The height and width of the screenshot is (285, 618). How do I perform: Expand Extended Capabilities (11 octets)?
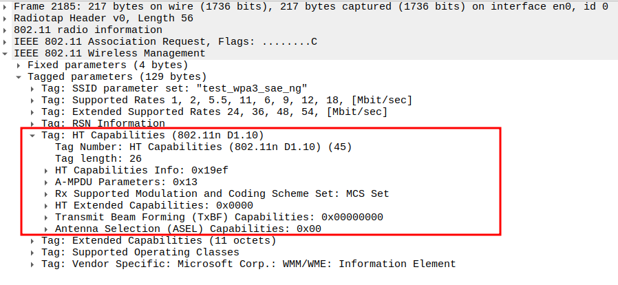tap(32, 240)
